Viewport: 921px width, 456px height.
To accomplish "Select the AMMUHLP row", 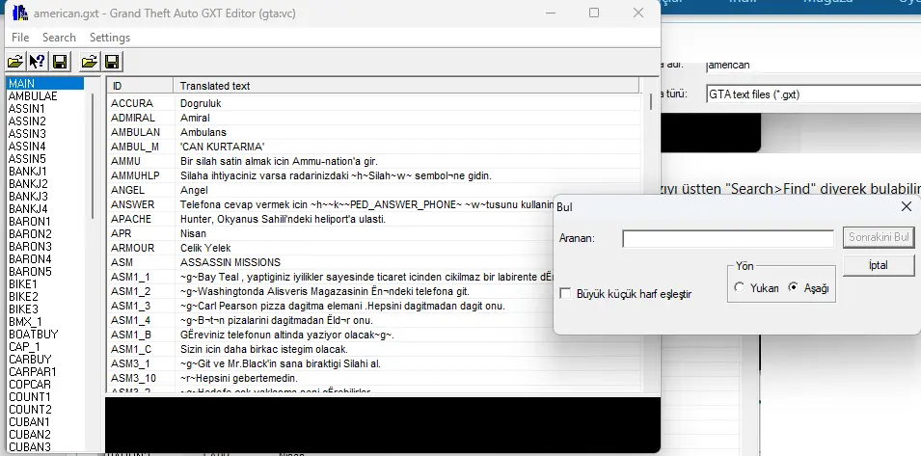I will click(375, 175).
